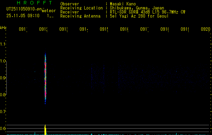This screenshot has height=135, width=212.
Task: Click location Shibukawa, Gunma, Japan
Action: (x=137, y=8)
